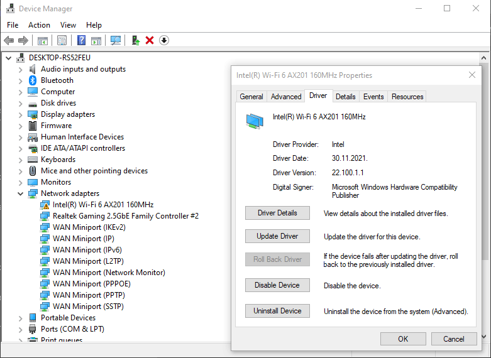This screenshot has width=491, height=358.
Task: Click the Ports (COM & LPT) plug icon
Action: click(x=33, y=329)
